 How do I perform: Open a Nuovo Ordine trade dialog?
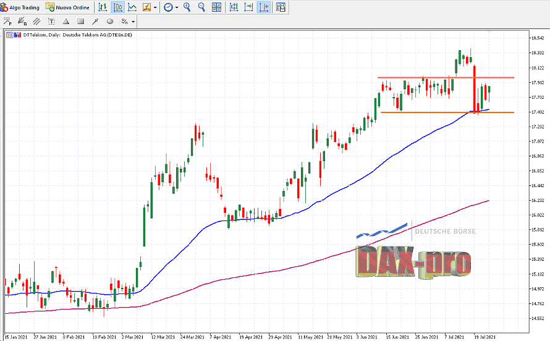67,7
